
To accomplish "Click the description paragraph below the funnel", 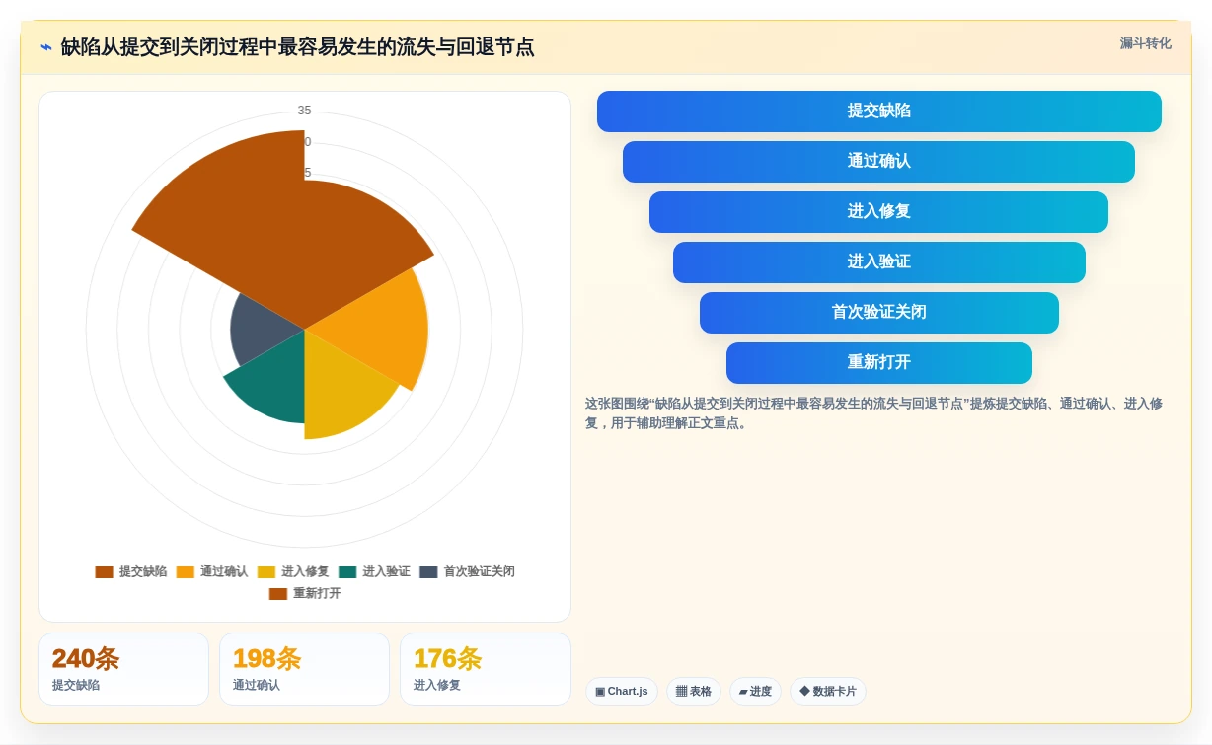I will [874, 413].
